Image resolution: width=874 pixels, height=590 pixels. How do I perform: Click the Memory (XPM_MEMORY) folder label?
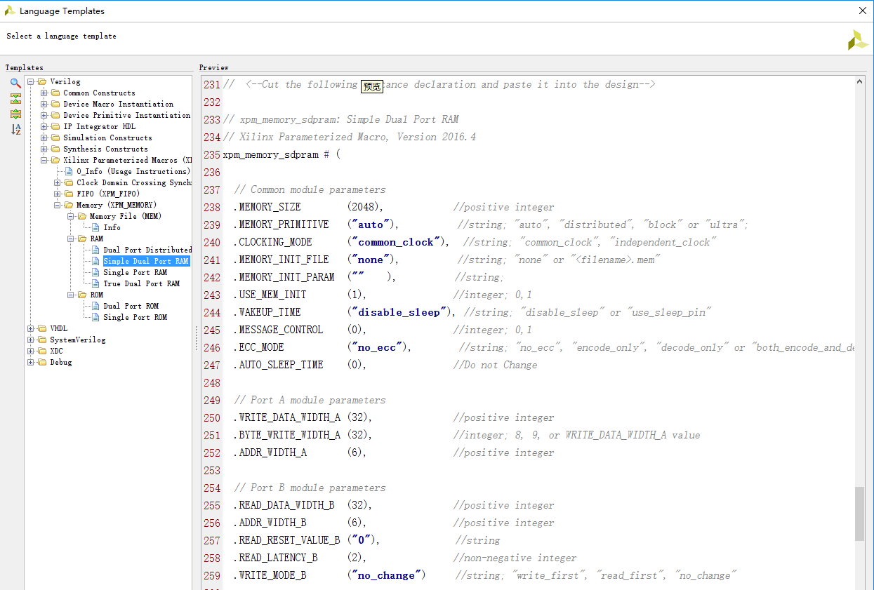point(116,206)
